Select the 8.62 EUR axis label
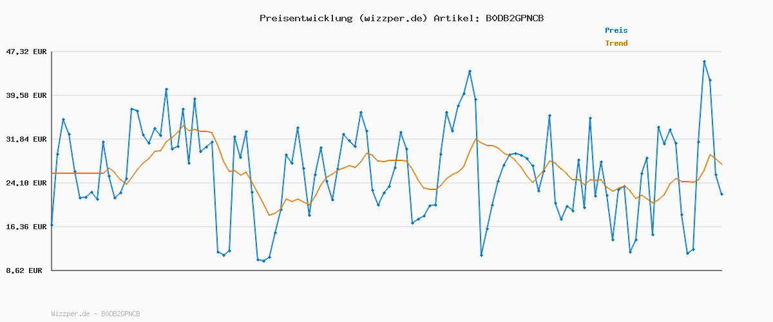The height and width of the screenshot is (322, 773). click(24, 270)
